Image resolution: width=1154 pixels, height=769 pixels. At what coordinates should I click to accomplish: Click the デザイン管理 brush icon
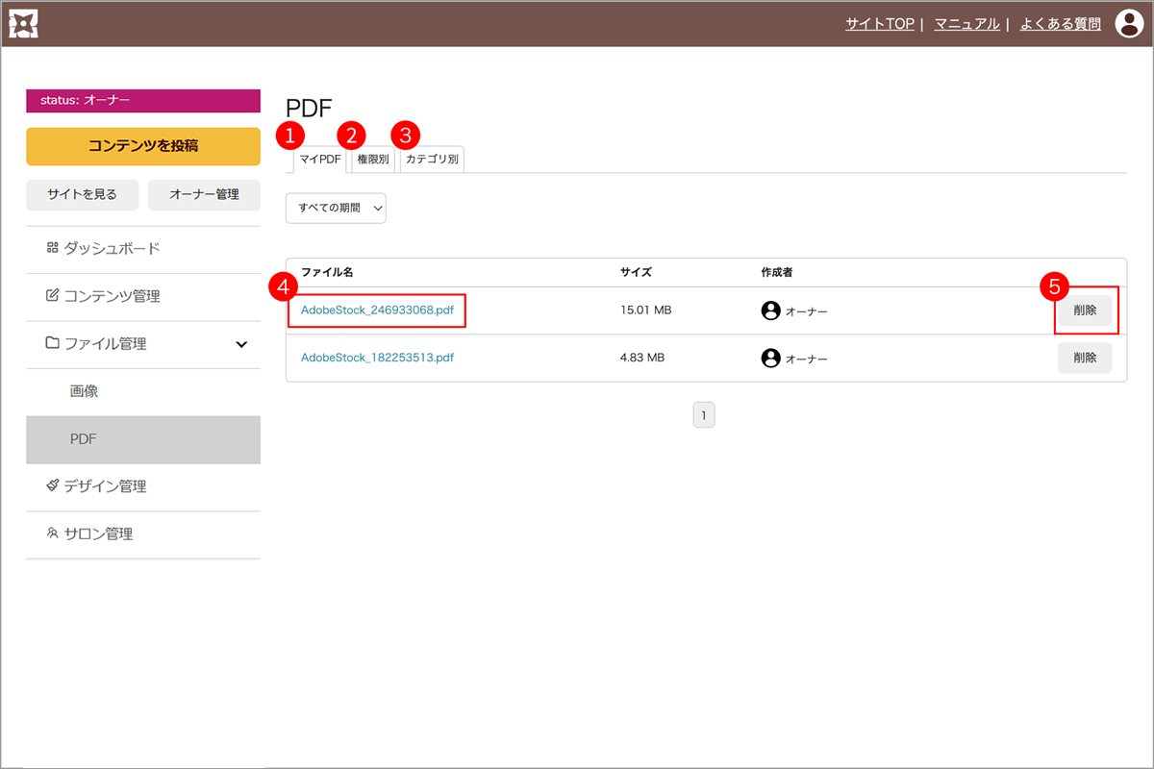coord(52,486)
